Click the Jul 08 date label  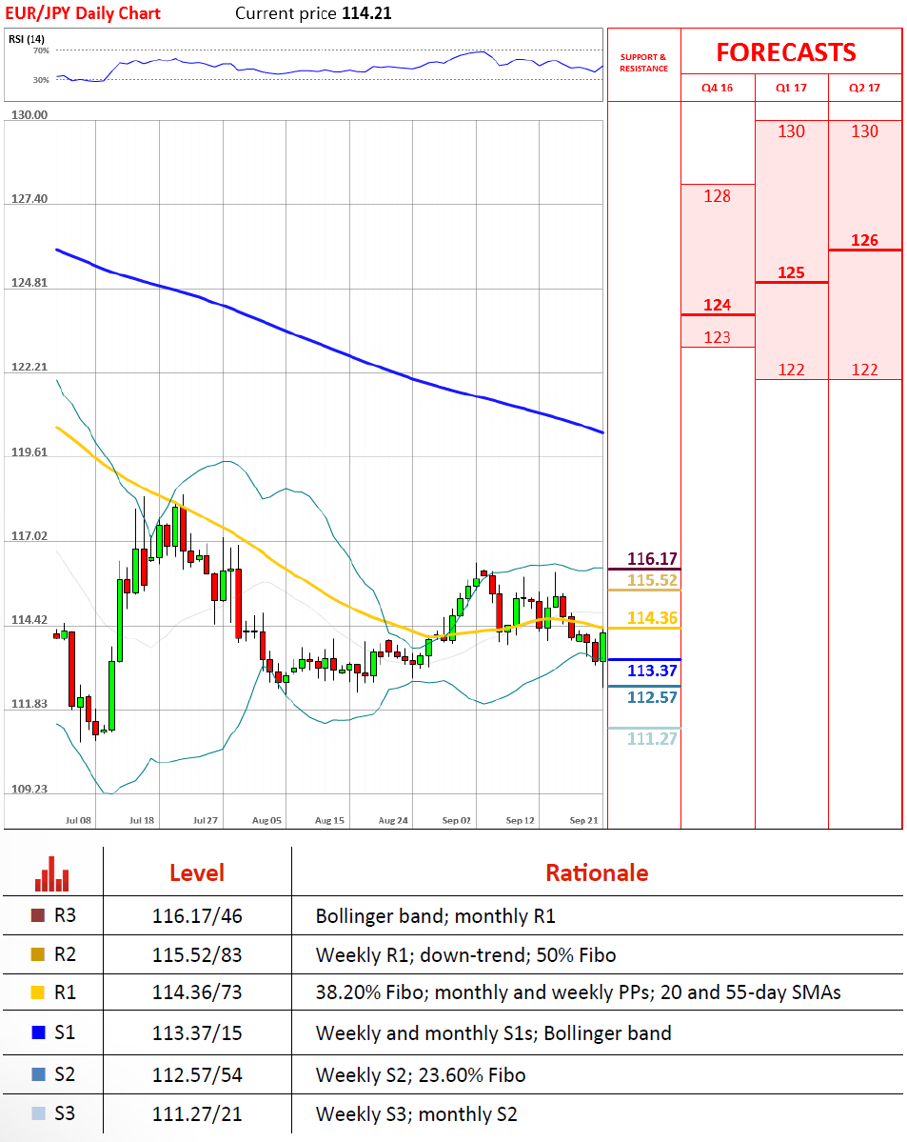(79, 820)
